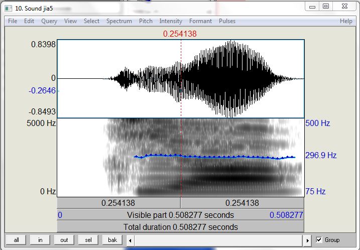Viewport: 360px width, 250px height.
Task: Click the Praat sound window title icon
Action: click(x=8, y=9)
